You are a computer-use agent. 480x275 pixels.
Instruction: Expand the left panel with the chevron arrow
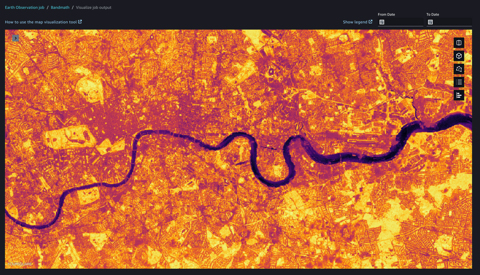15,38
